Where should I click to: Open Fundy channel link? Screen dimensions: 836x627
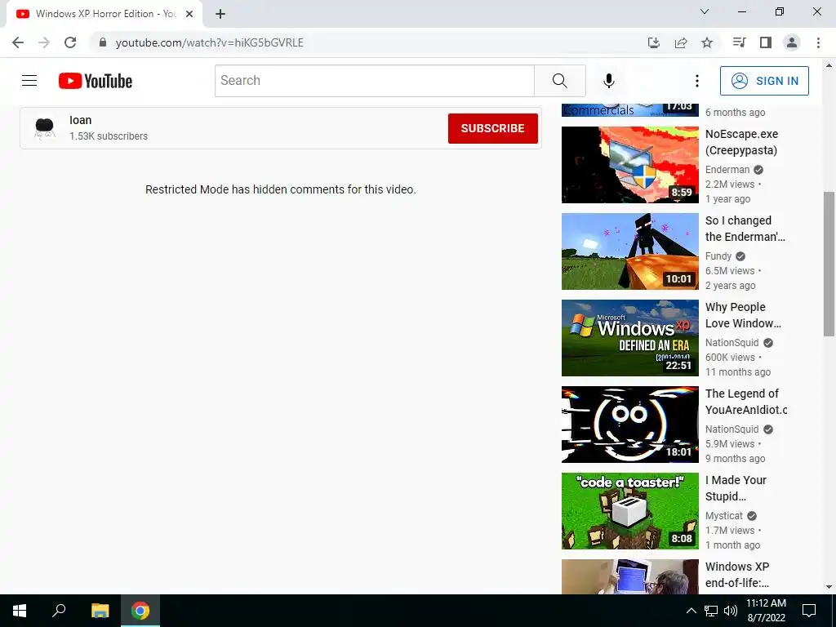point(718,256)
